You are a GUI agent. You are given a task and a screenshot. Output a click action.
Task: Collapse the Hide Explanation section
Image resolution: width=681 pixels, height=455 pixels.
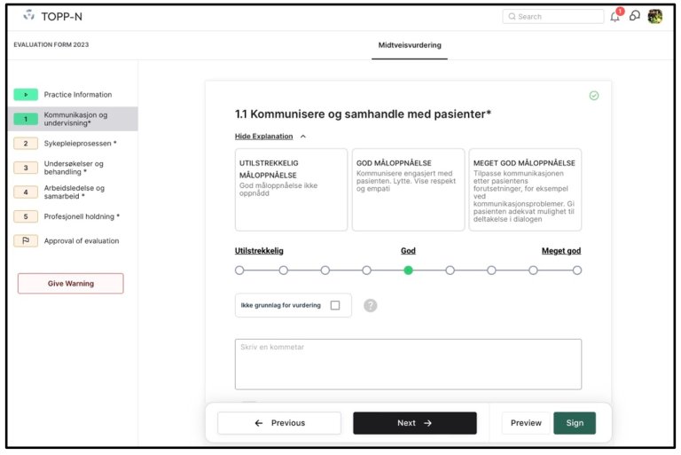(270, 137)
